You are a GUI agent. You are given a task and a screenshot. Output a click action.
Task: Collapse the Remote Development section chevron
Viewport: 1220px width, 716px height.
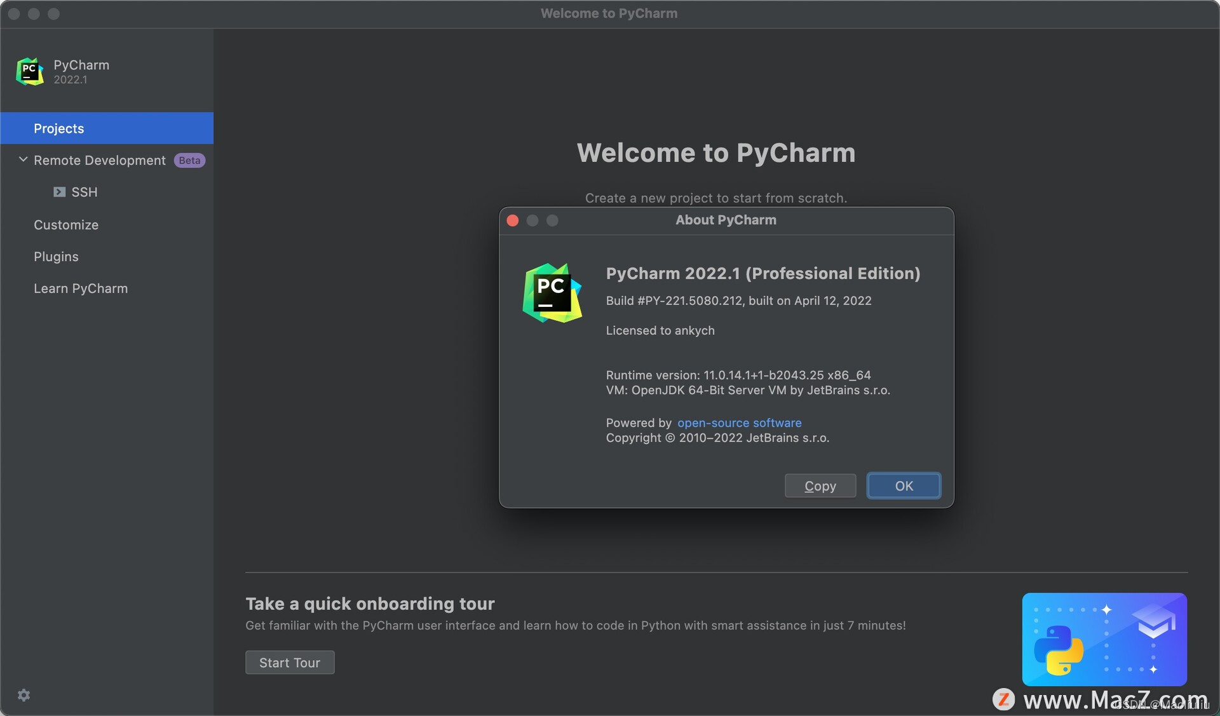(x=23, y=159)
